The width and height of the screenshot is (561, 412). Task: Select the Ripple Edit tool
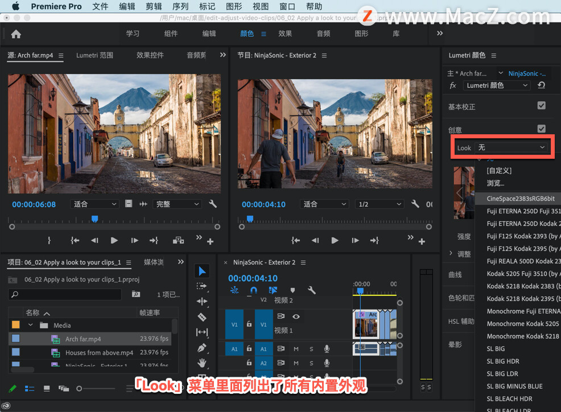tap(202, 302)
